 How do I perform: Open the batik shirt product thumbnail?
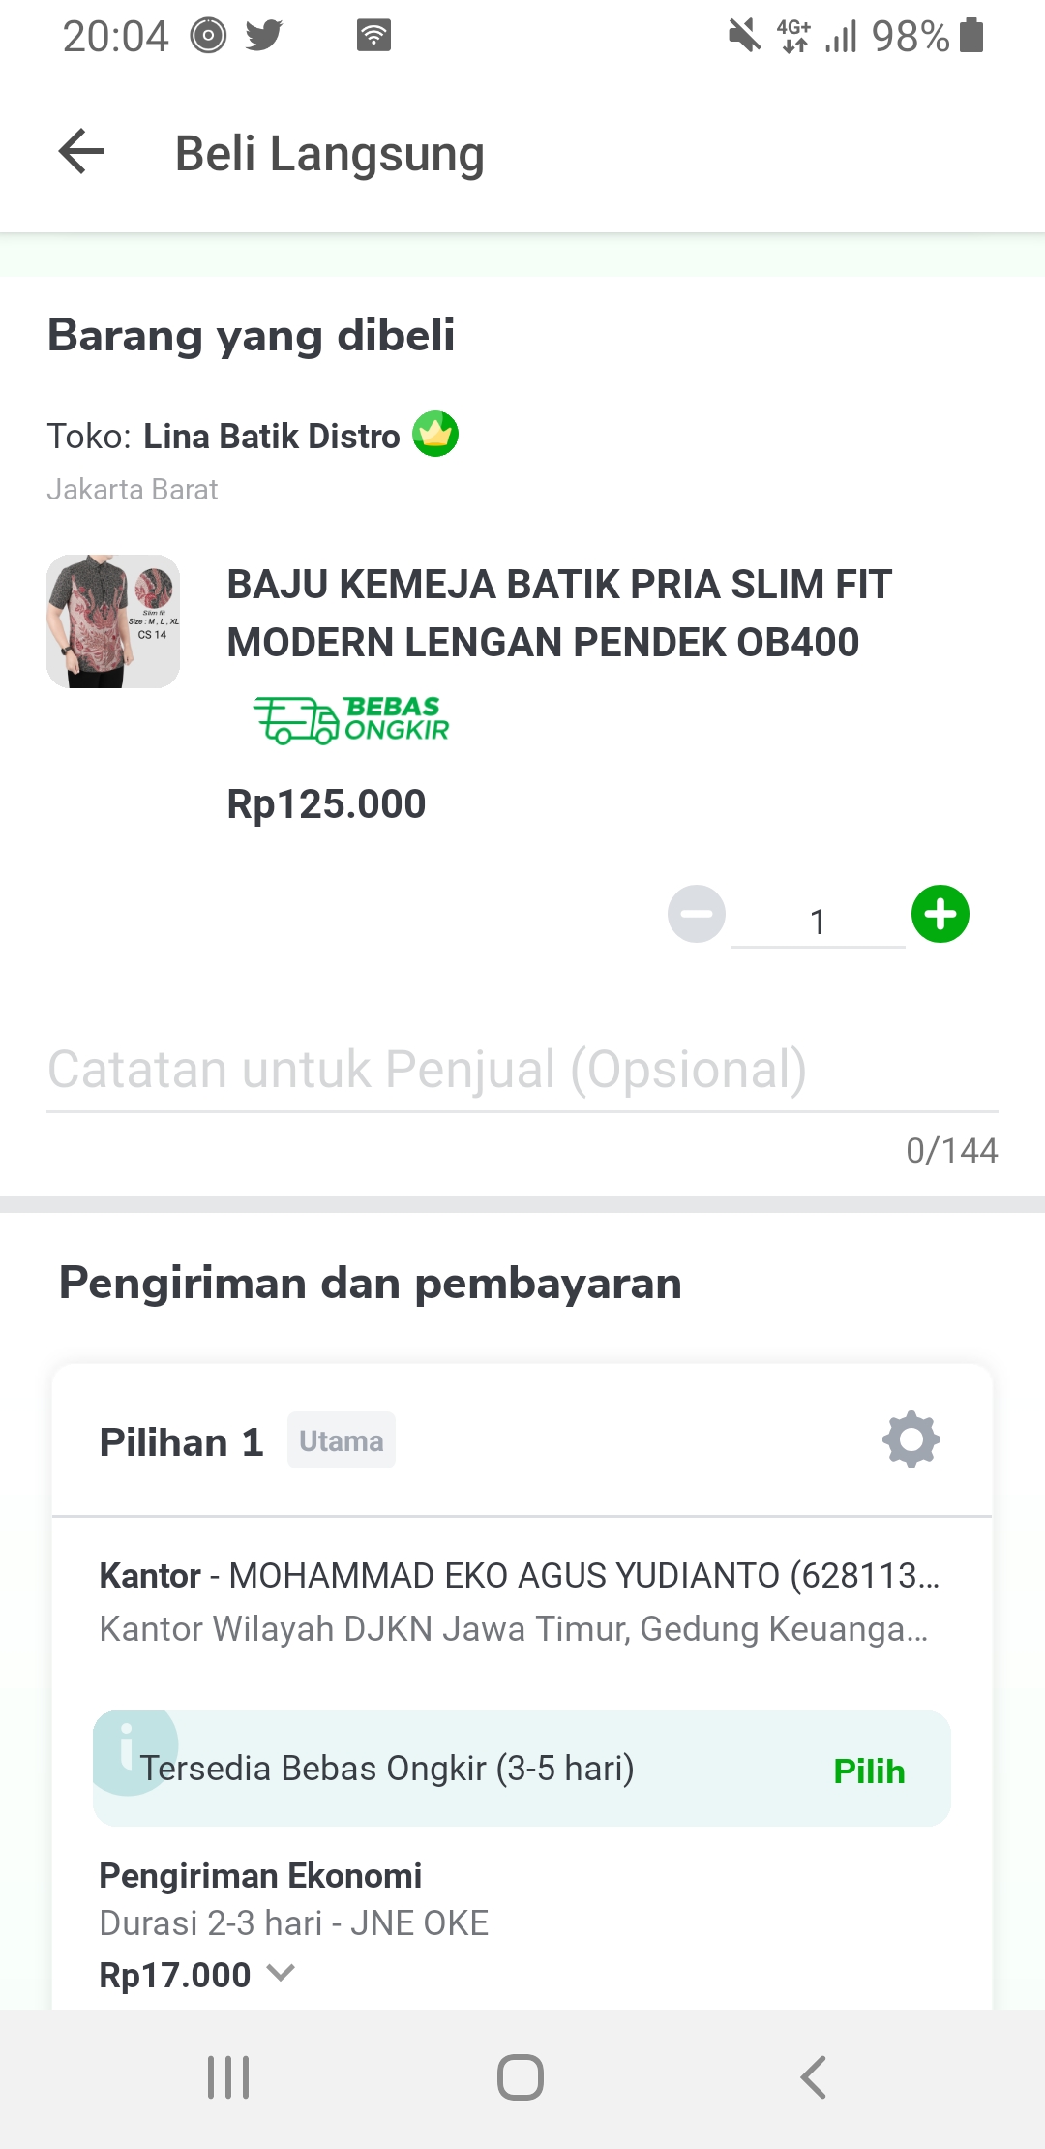113,621
